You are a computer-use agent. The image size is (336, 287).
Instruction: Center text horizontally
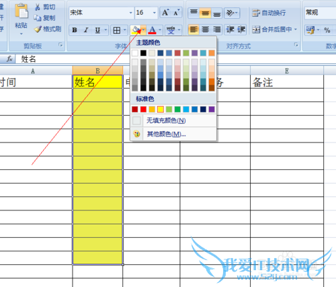(205, 30)
